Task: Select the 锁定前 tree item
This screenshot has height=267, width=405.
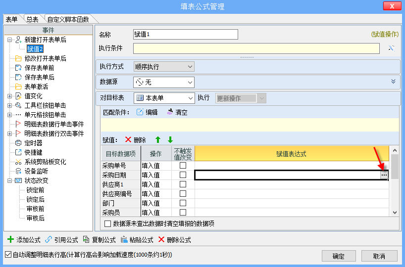Action: pyautogui.click(x=35, y=190)
